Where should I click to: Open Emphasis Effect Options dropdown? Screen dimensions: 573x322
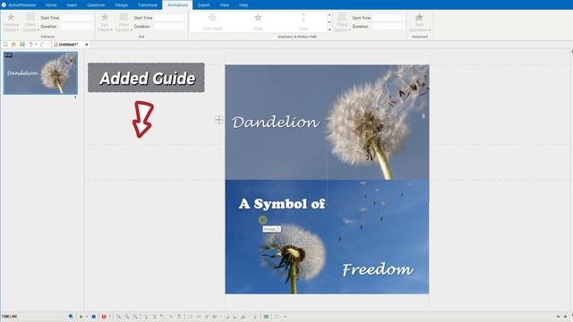342,22
